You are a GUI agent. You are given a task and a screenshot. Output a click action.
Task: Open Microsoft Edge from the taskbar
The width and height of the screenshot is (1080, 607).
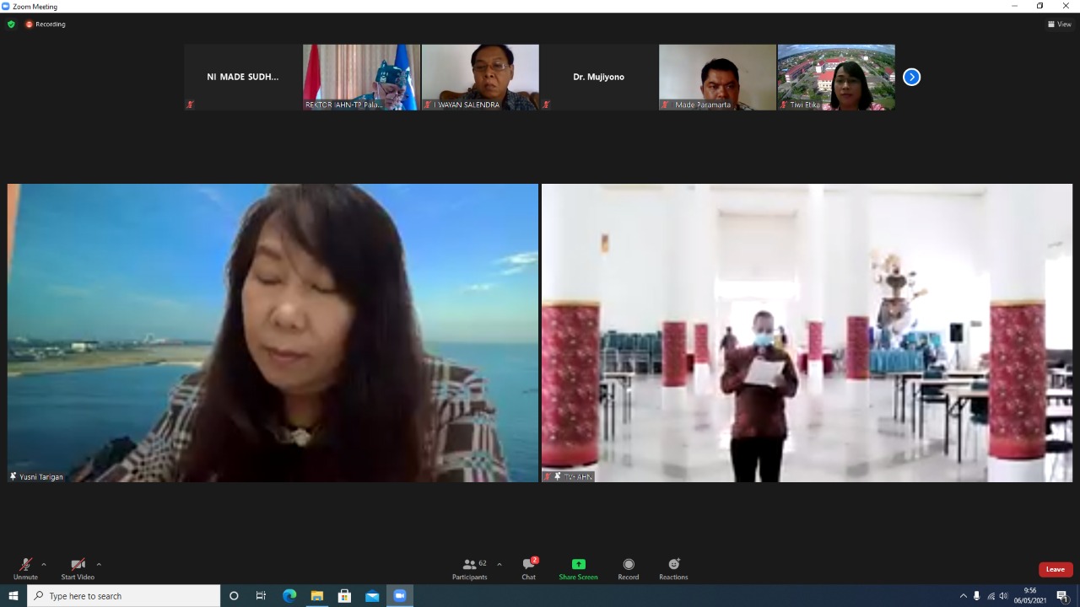[289, 596]
